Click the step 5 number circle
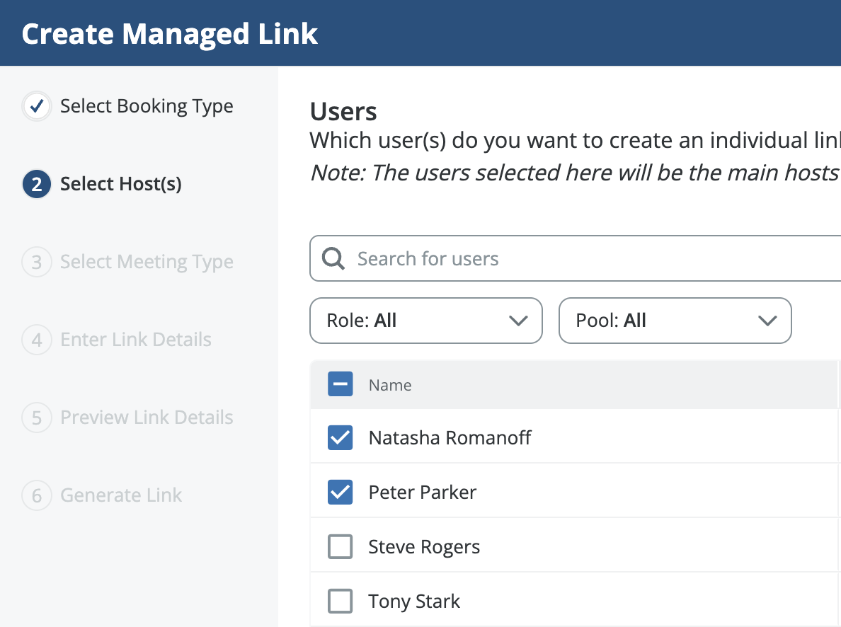 pyautogui.click(x=37, y=418)
